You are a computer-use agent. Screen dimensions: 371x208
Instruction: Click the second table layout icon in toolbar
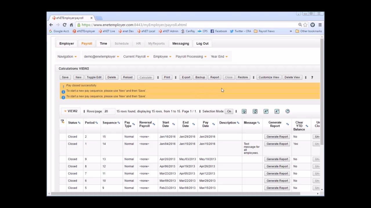[x=255, y=111]
